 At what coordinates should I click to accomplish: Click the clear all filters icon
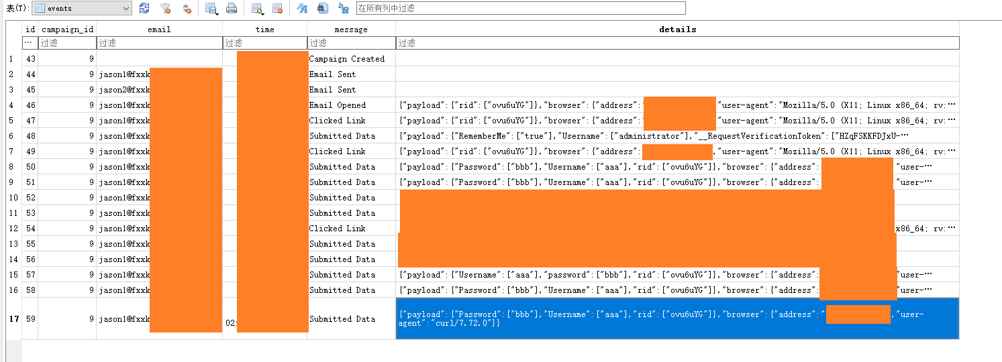pyautogui.click(x=165, y=8)
